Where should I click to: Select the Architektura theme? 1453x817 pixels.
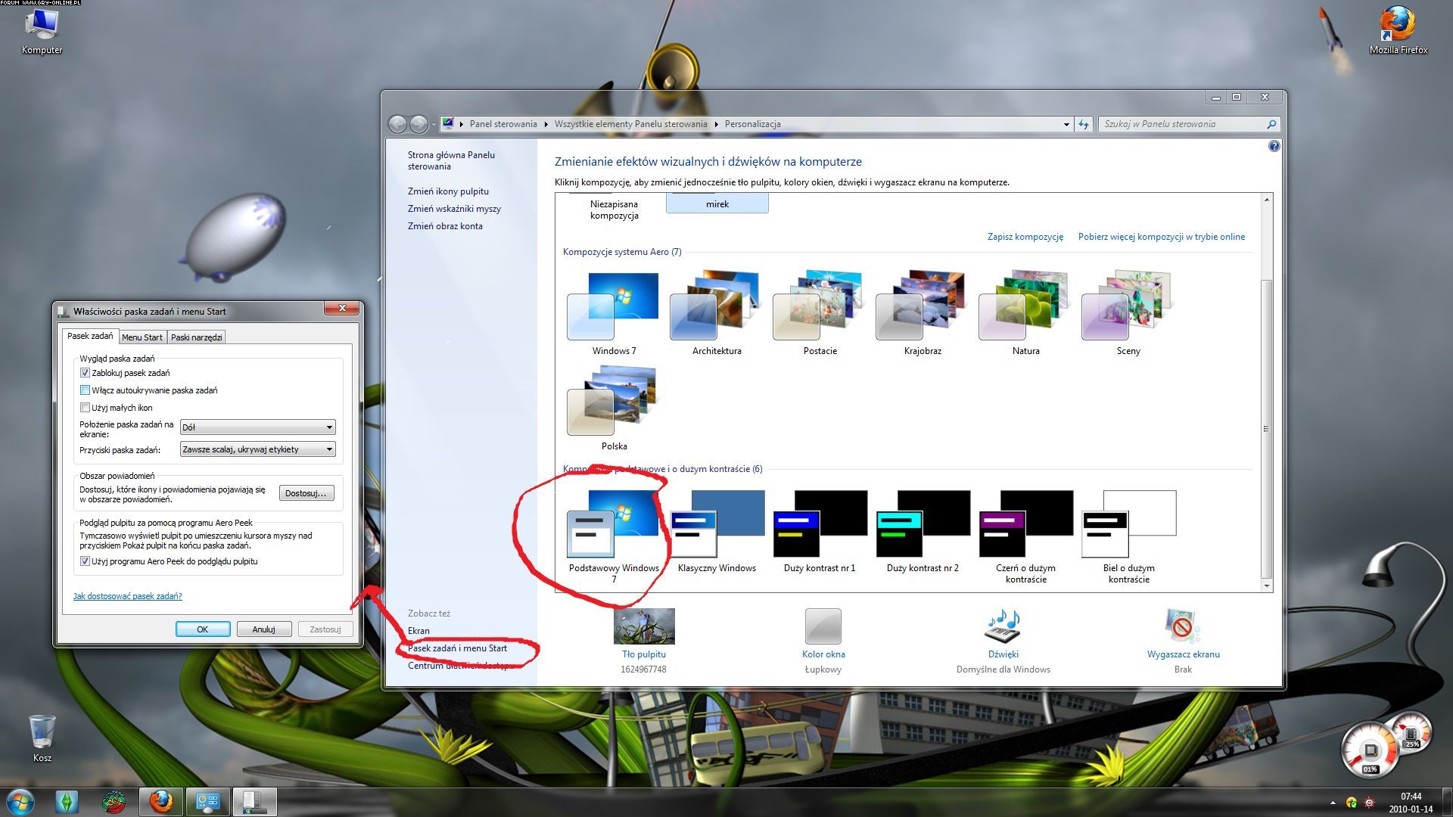[717, 313]
